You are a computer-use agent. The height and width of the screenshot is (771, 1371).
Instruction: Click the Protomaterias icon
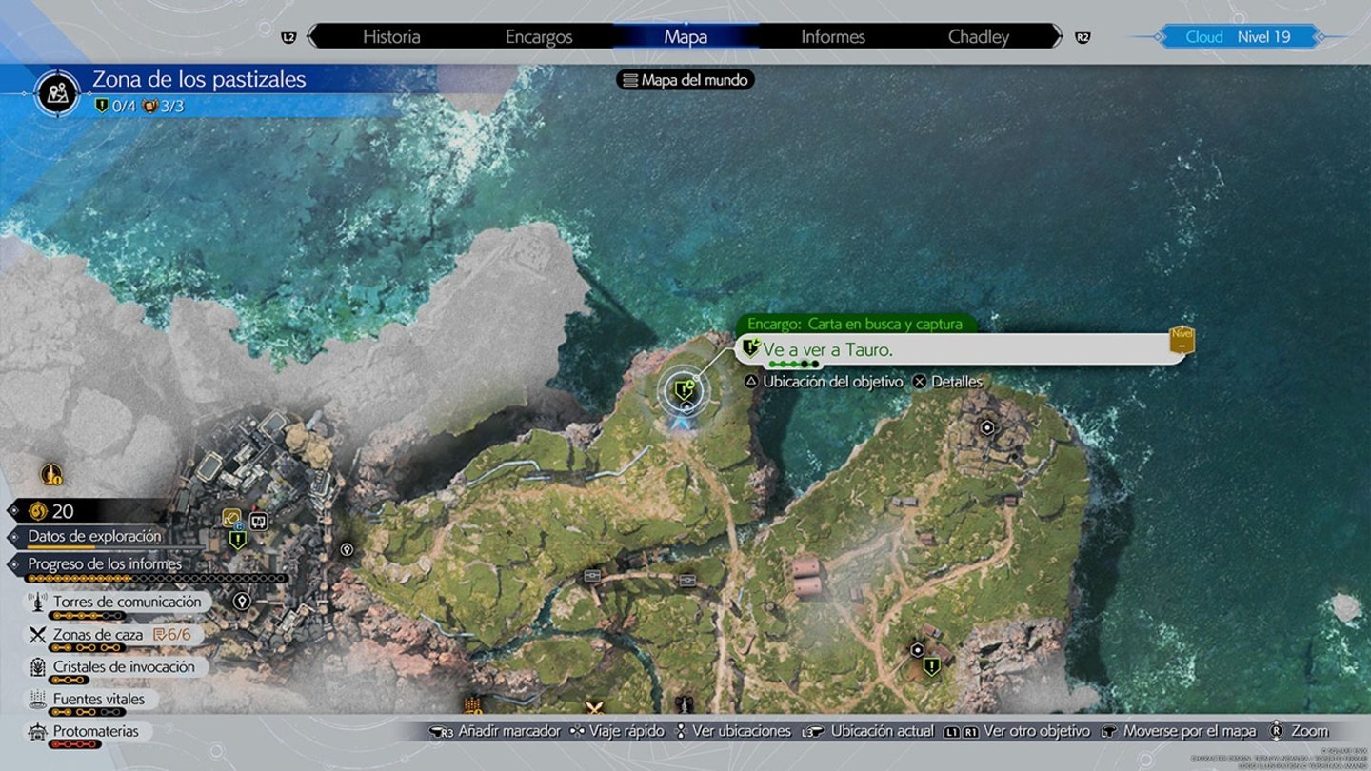[x=39, y=732]
